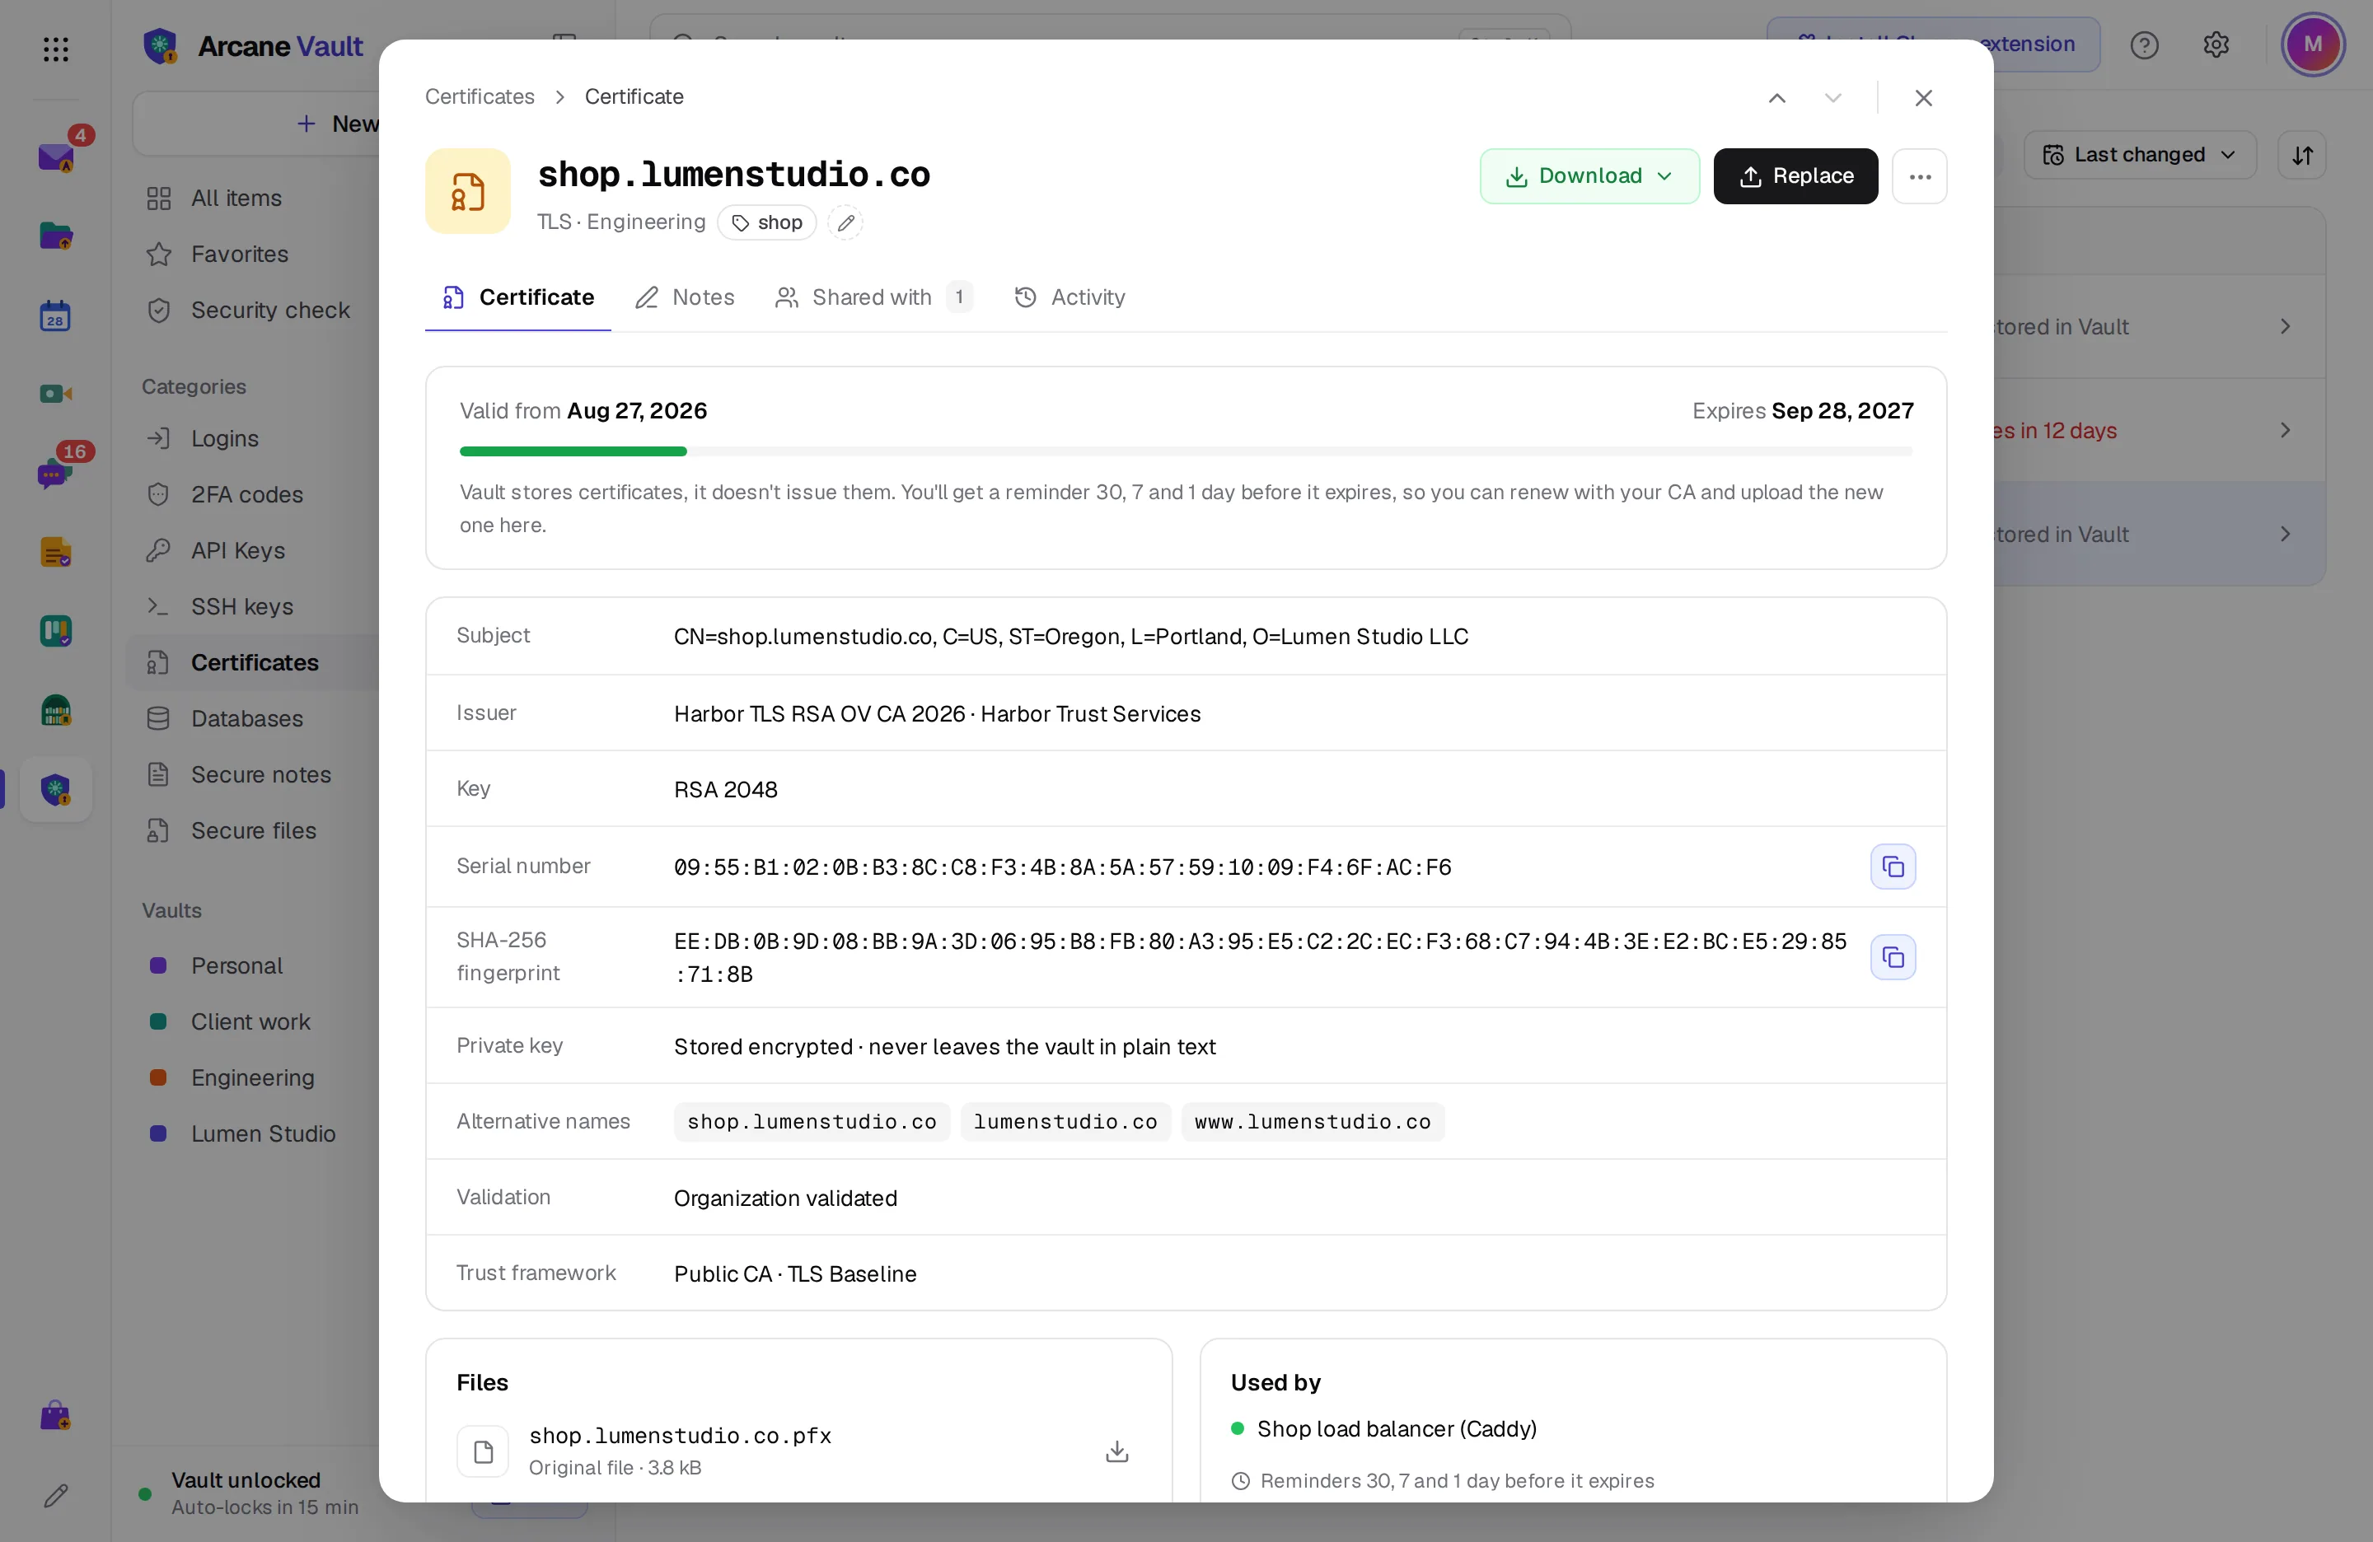This screenshot has height=1542, width=2373.
Task: Click the shop tag chip
Action: coord(767,222)
